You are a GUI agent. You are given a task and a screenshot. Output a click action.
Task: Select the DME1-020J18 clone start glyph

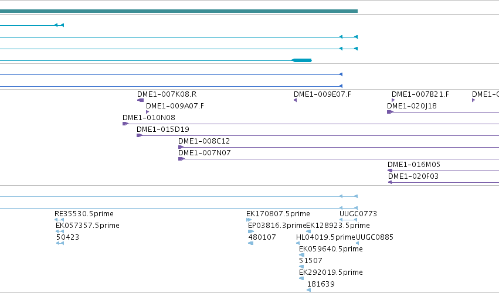tap(390, 112)
